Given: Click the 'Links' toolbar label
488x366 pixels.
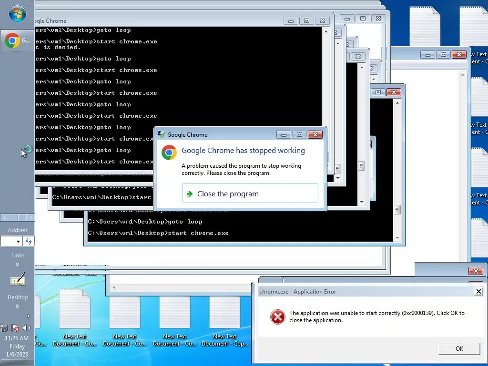Looking at the screenshot, I should [18, 255].
